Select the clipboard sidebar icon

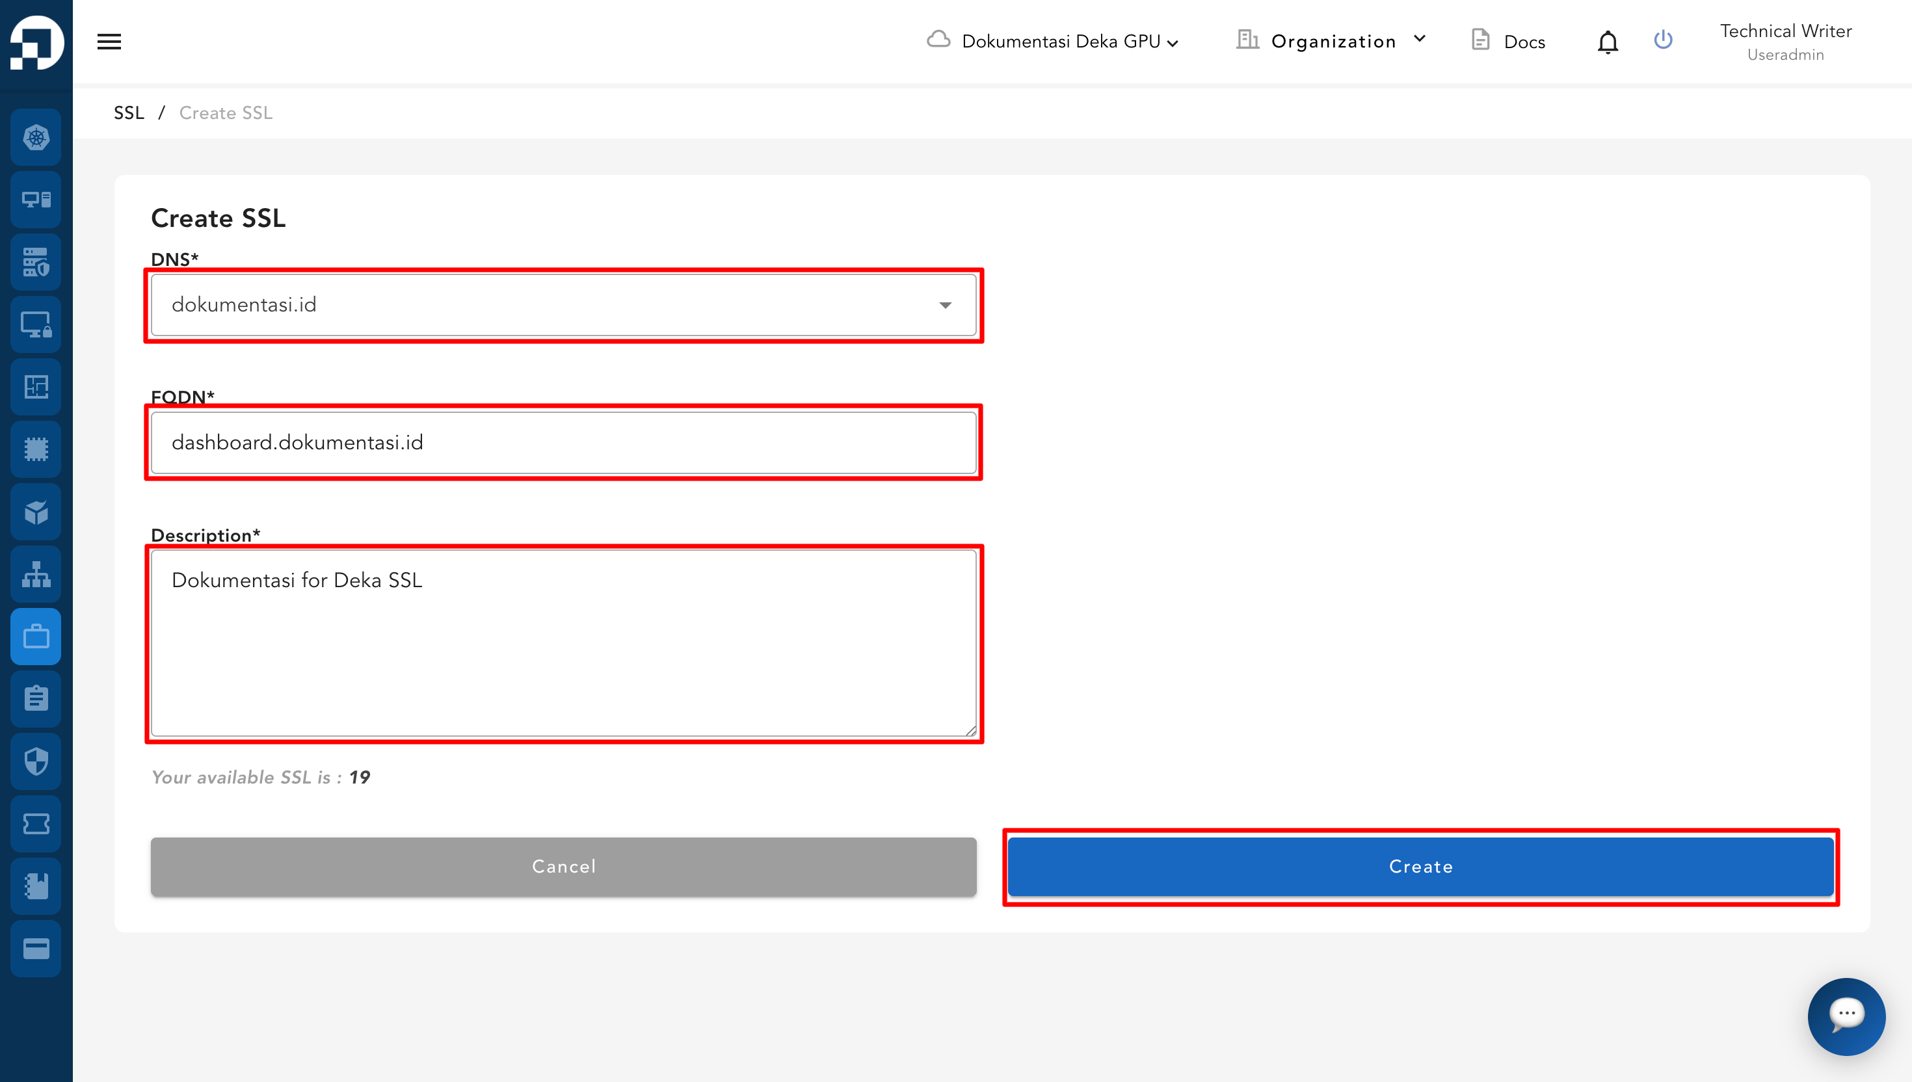point(36,699)
